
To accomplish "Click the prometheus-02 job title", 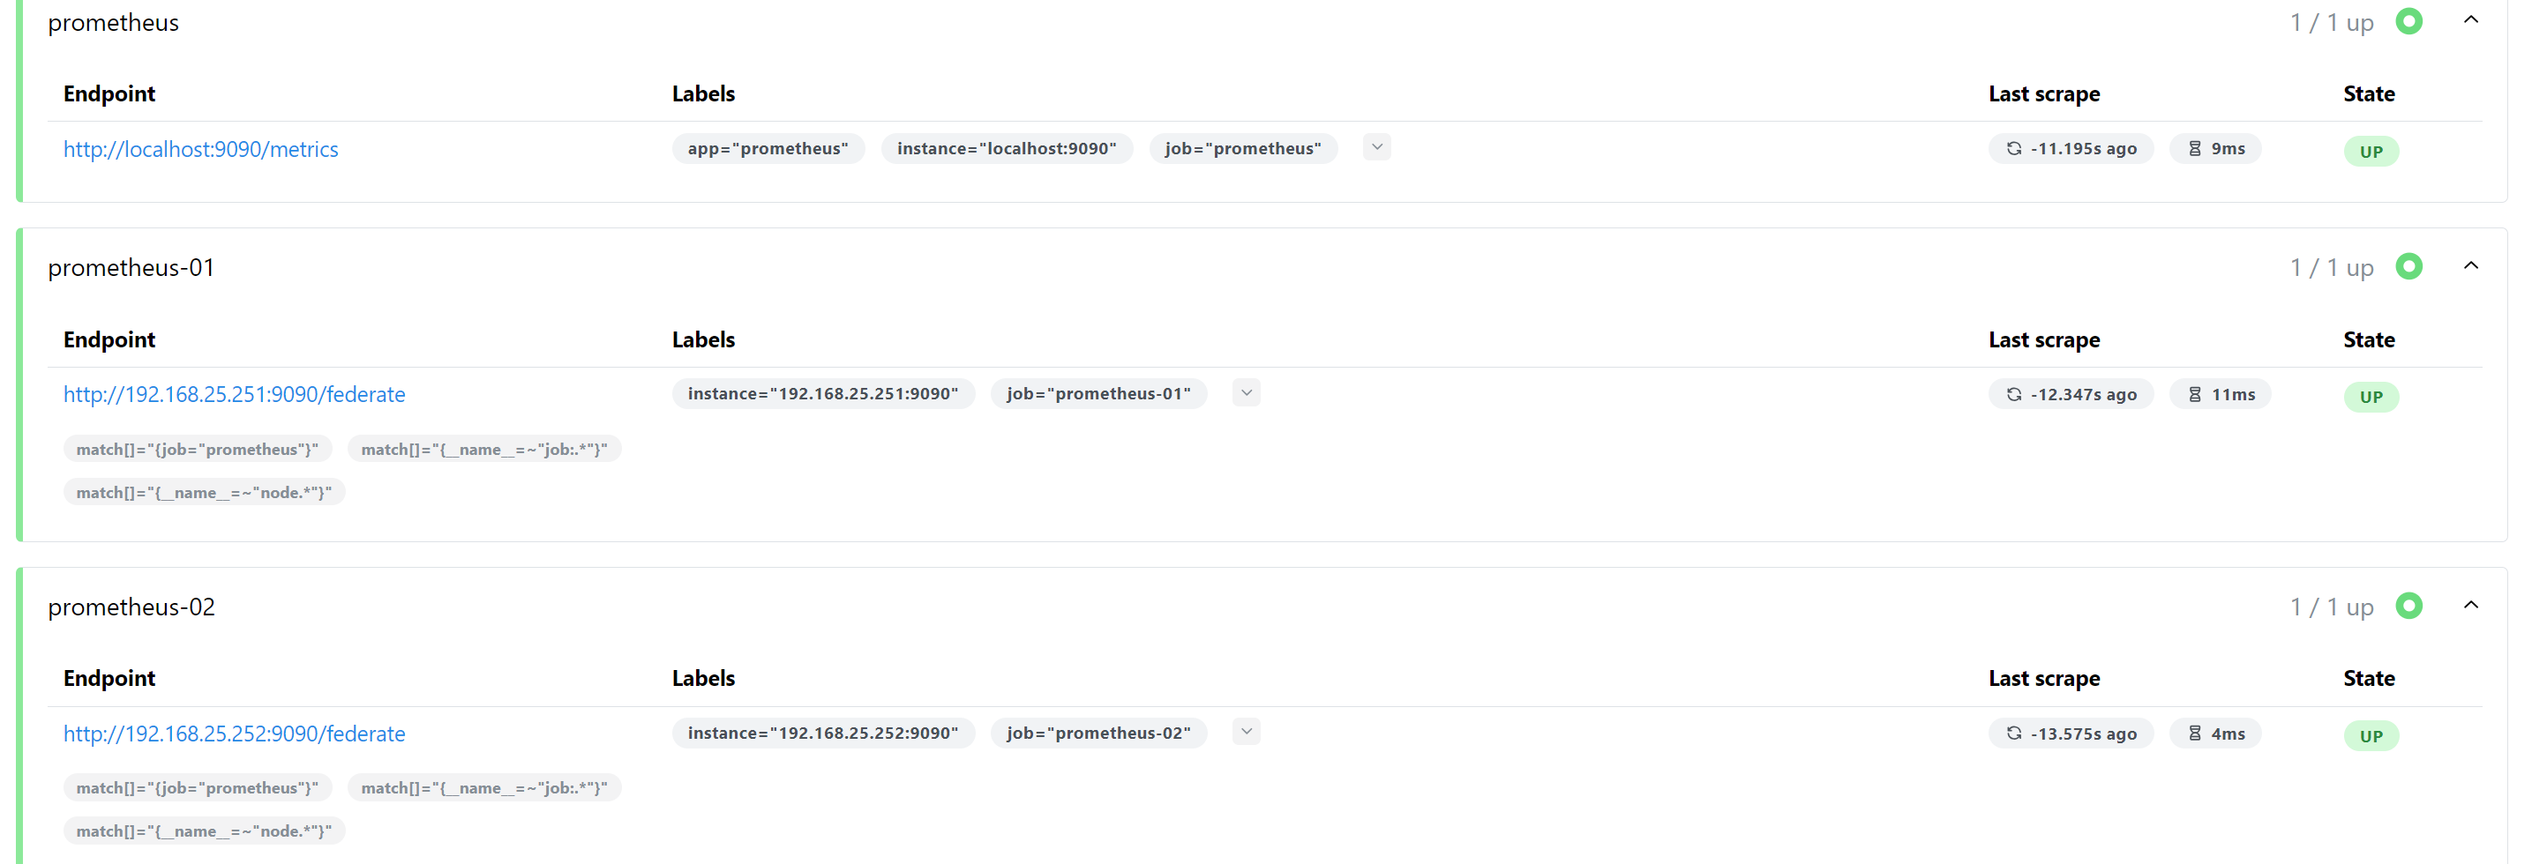I will (131, 607).
